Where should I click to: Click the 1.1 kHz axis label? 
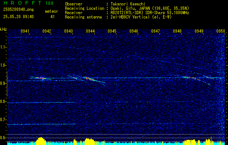(x=3, y=47)
